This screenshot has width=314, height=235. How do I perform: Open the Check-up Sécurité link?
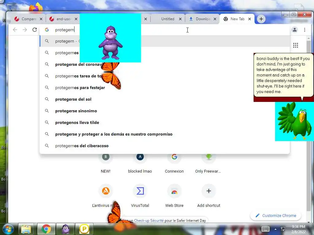tap(149, 220)
